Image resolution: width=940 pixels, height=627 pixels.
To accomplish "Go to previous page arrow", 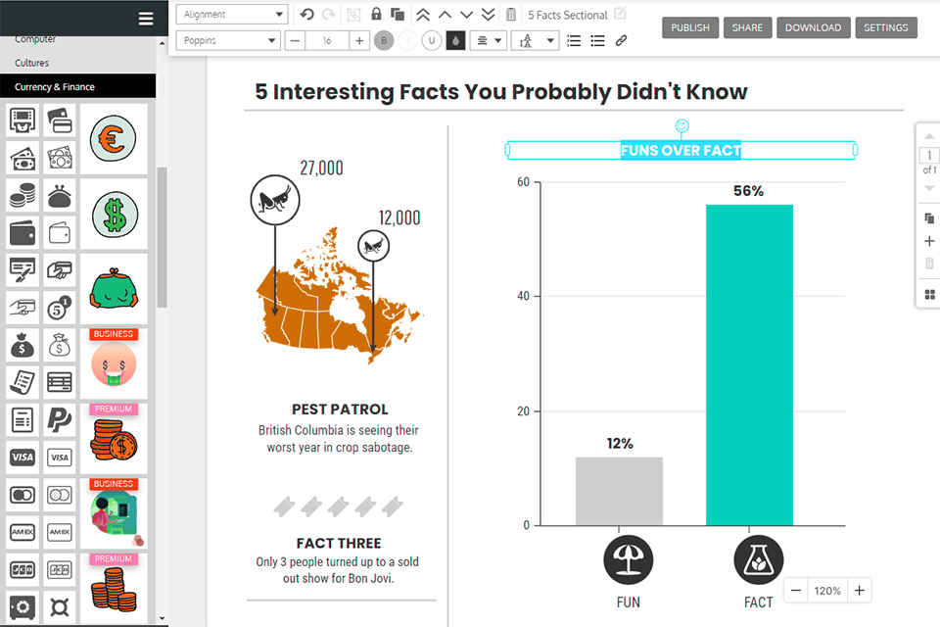I will point(929,136).
